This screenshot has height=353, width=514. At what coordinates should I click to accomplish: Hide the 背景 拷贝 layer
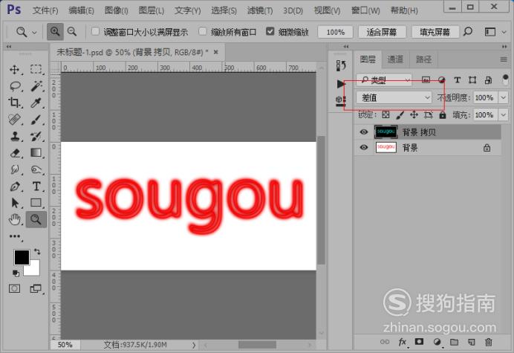tap(364, 132)
